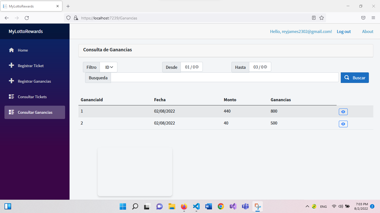The width and height of the screenshot is (380, 213).
Task: Click plus icon beside Registrar Ganancias
Action: (11, 81)
